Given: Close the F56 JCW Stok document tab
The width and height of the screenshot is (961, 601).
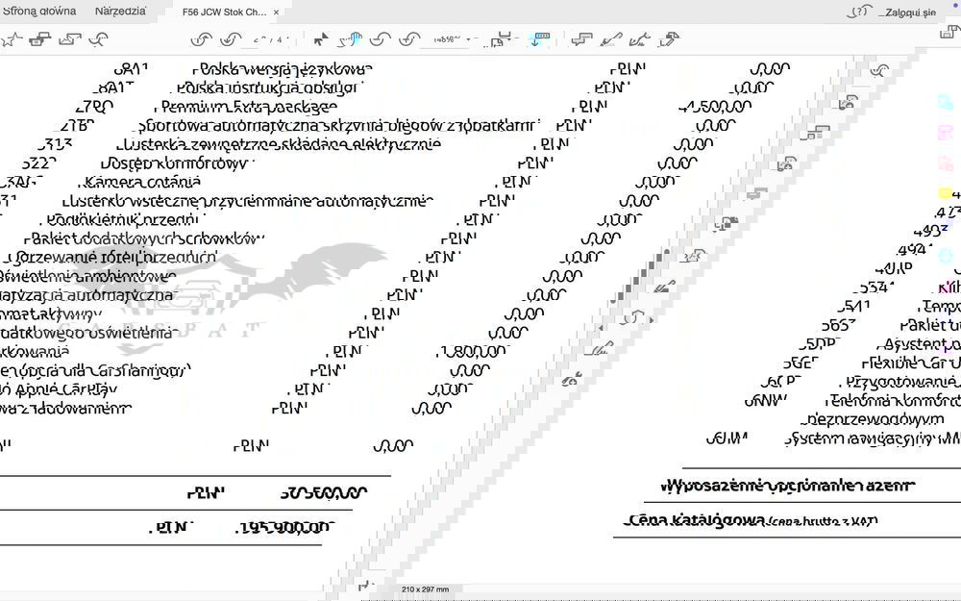Looking at the screenshot, I should 277,13.
